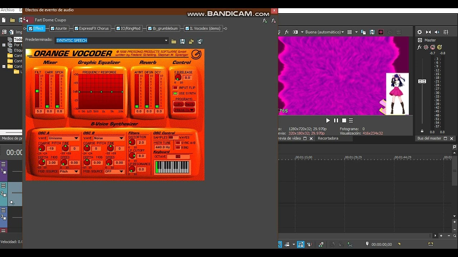Toggle IL Vocodex (demo) checkbox

point(187,29)
